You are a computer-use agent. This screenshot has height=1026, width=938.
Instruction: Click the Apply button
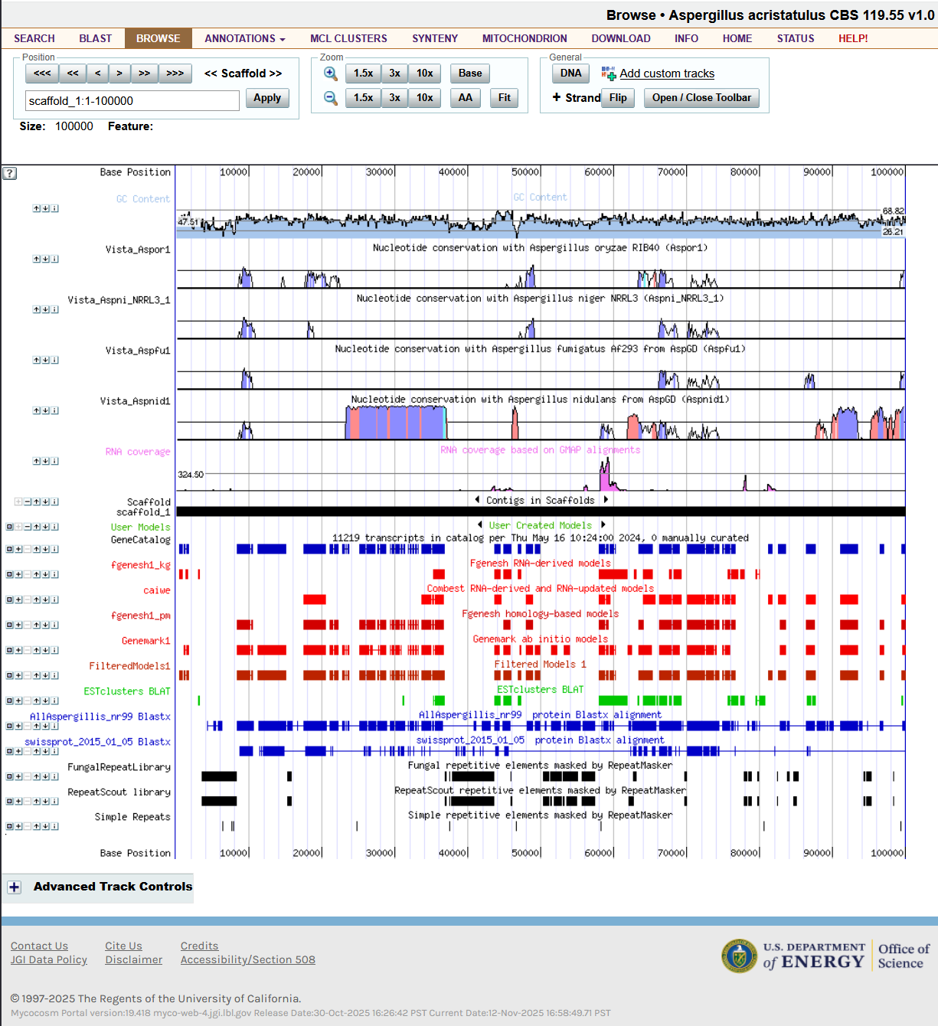267,98
